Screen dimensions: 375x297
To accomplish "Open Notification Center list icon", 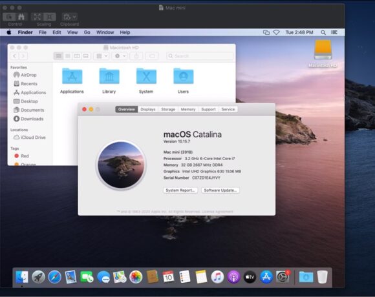I will pyautogui.click(x=334, y=32).
